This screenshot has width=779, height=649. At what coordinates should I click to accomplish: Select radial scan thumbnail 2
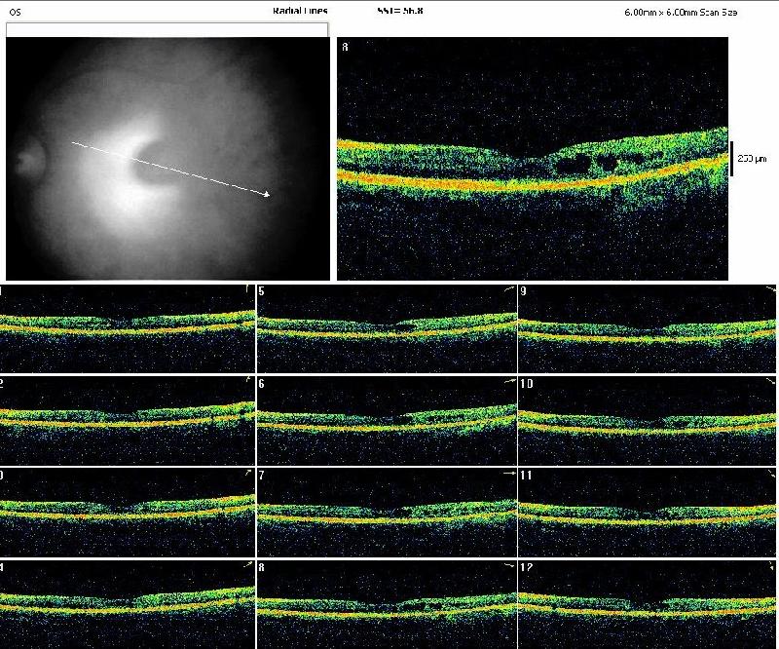(127, 421)
